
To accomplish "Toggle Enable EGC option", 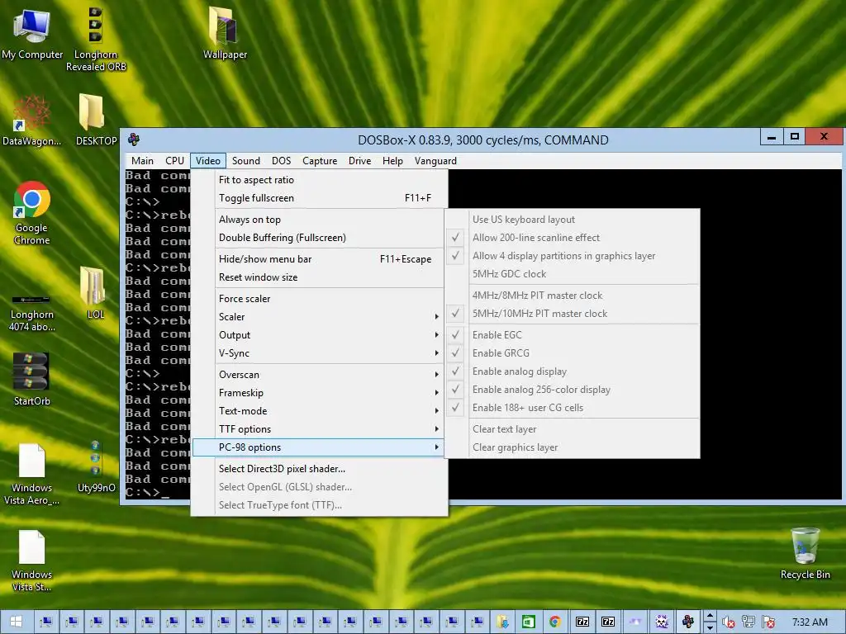I will (x=572, y=335).
